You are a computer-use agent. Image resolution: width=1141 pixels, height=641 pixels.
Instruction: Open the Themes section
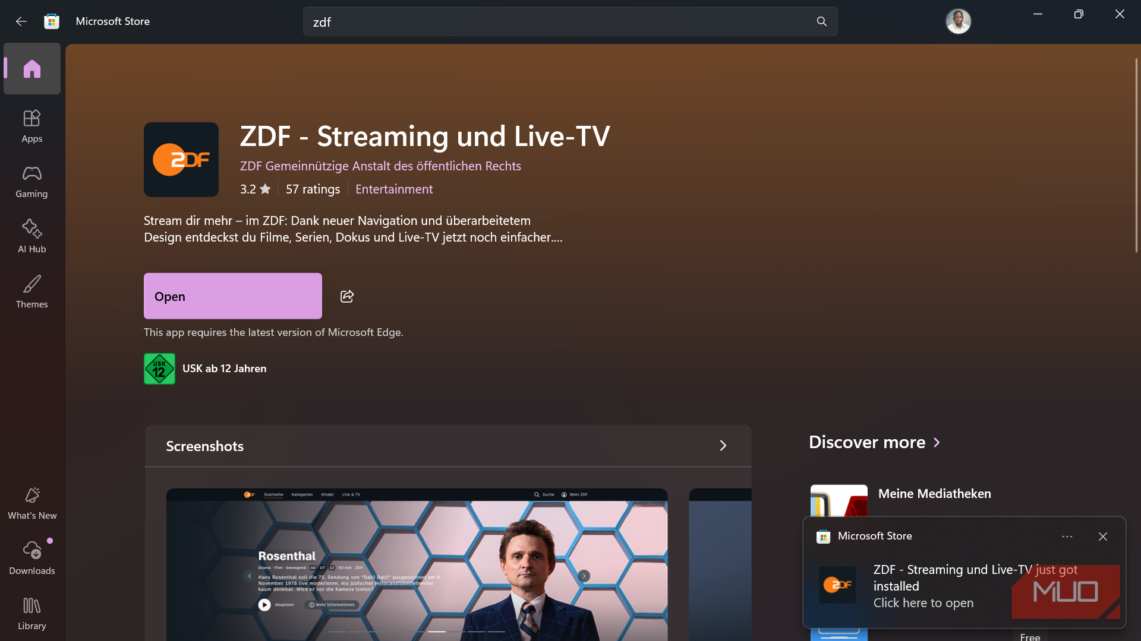coord(32,291)
